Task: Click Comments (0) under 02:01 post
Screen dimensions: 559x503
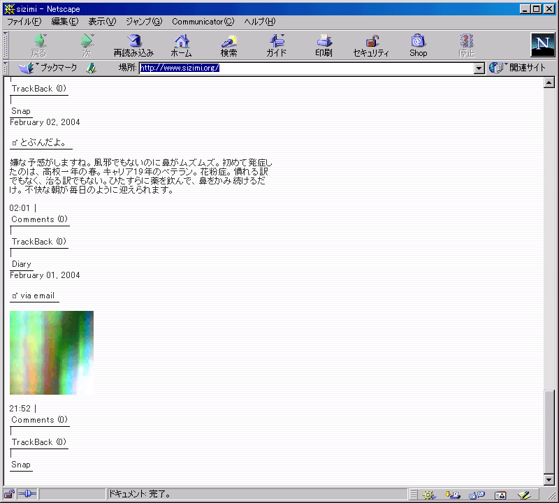Action: [x=39, y=219]
